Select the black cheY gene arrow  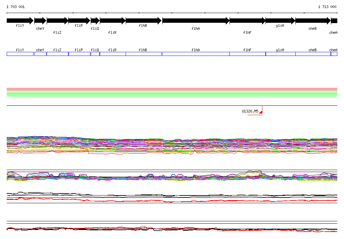[40, 21]
